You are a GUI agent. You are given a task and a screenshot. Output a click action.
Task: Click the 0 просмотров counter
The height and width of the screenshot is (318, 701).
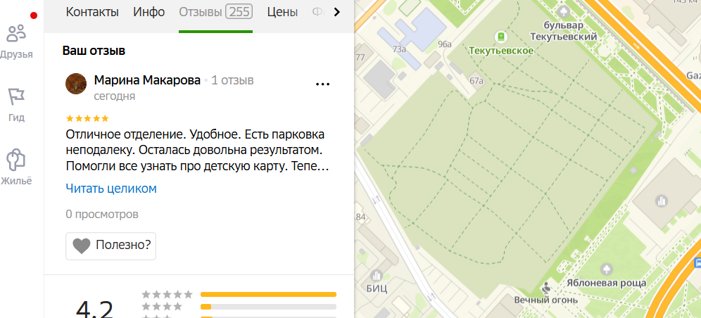tap(102, 215)
